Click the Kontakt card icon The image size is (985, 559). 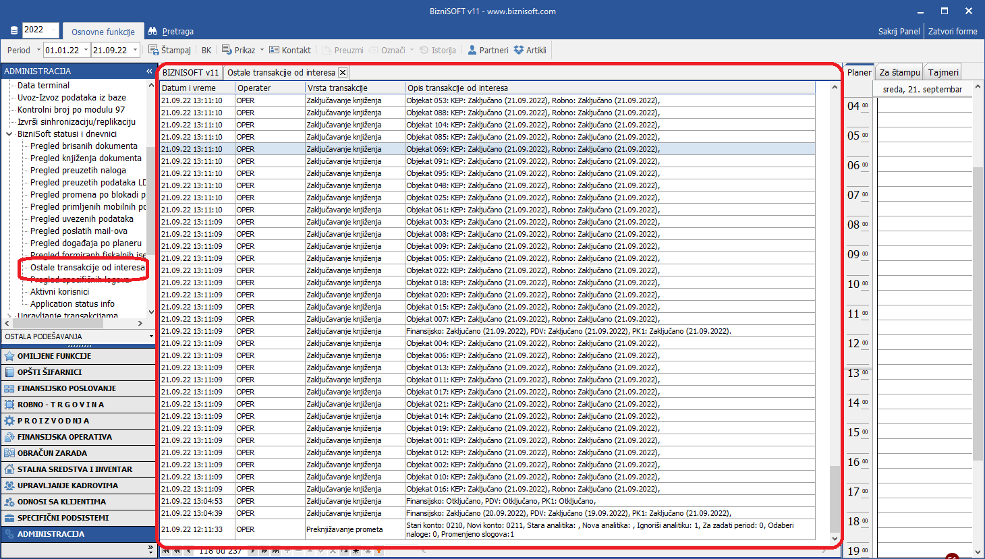click(274, 50)
